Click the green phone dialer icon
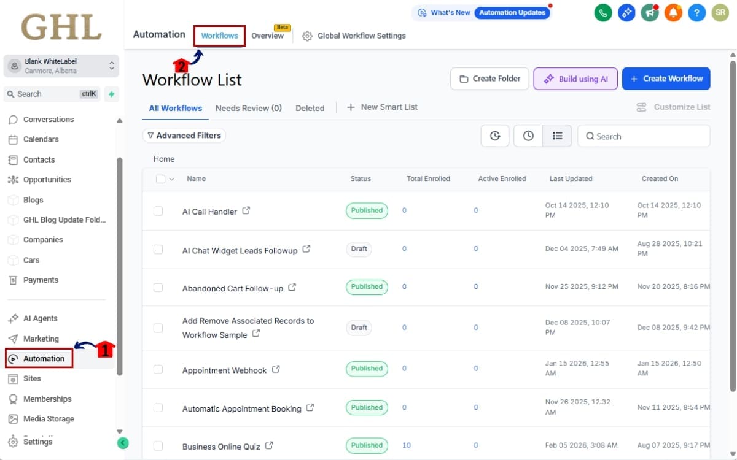The image size is (737, 460). coord(604,12)
